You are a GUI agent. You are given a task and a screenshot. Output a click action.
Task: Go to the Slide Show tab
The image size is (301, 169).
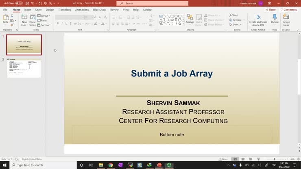click(x=99, y=10)
